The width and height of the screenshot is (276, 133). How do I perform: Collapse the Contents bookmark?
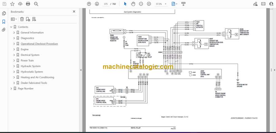pyautogui.click(x=11, y=27)
